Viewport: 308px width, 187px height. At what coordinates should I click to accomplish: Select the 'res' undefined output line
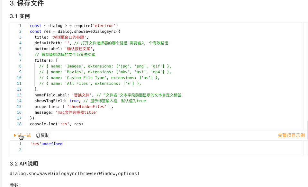(x=46, y=144)
